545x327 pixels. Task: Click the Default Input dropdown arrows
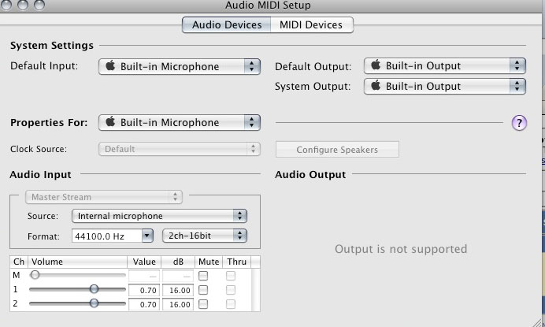pos(252,66)
